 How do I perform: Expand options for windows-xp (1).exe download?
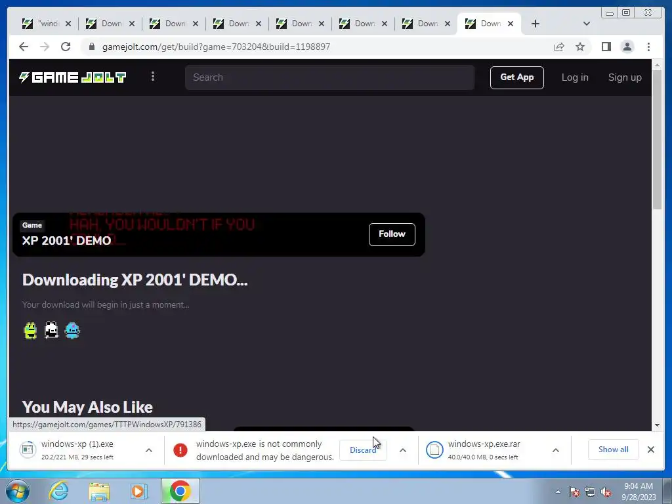click(x=149, y=450)
